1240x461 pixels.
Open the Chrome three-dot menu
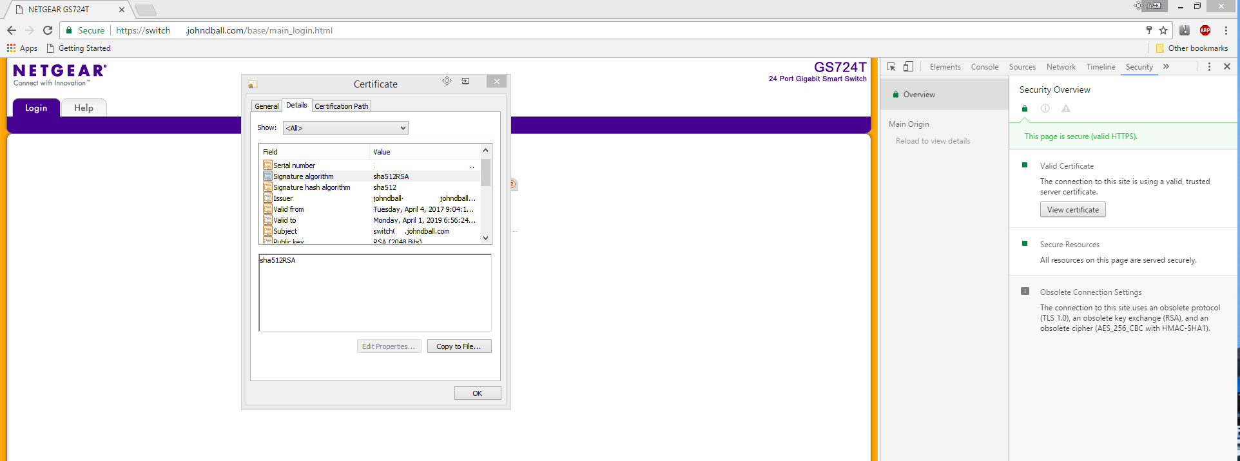[1226, 30]
